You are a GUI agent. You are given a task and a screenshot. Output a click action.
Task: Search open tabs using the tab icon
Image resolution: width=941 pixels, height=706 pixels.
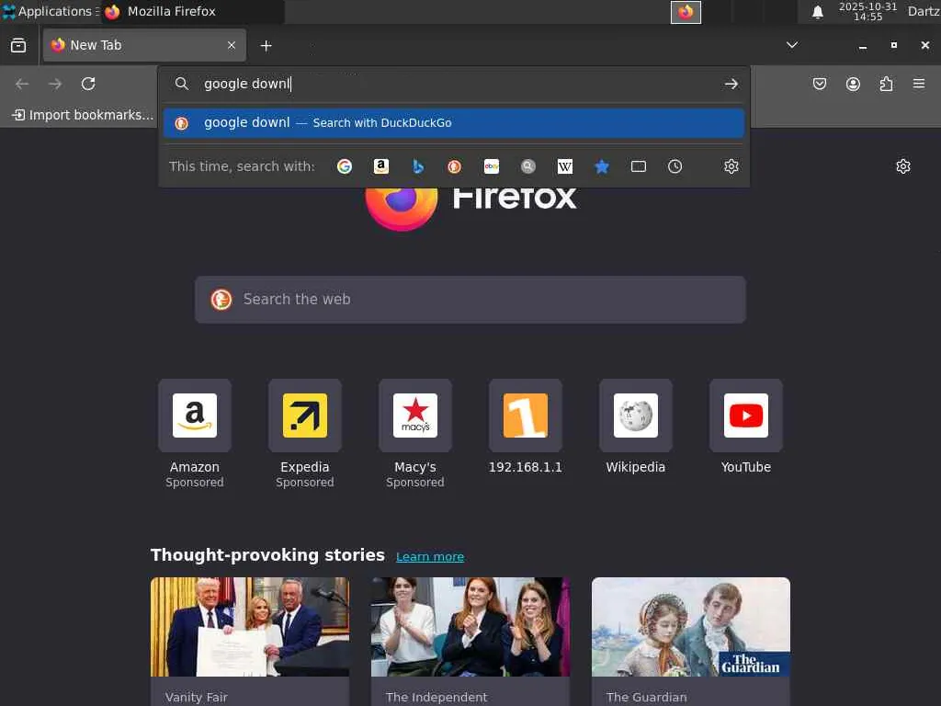click(639, 166)
